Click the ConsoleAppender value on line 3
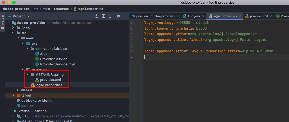289x122 pixels. pyautogui.click(x=223, y=34)
